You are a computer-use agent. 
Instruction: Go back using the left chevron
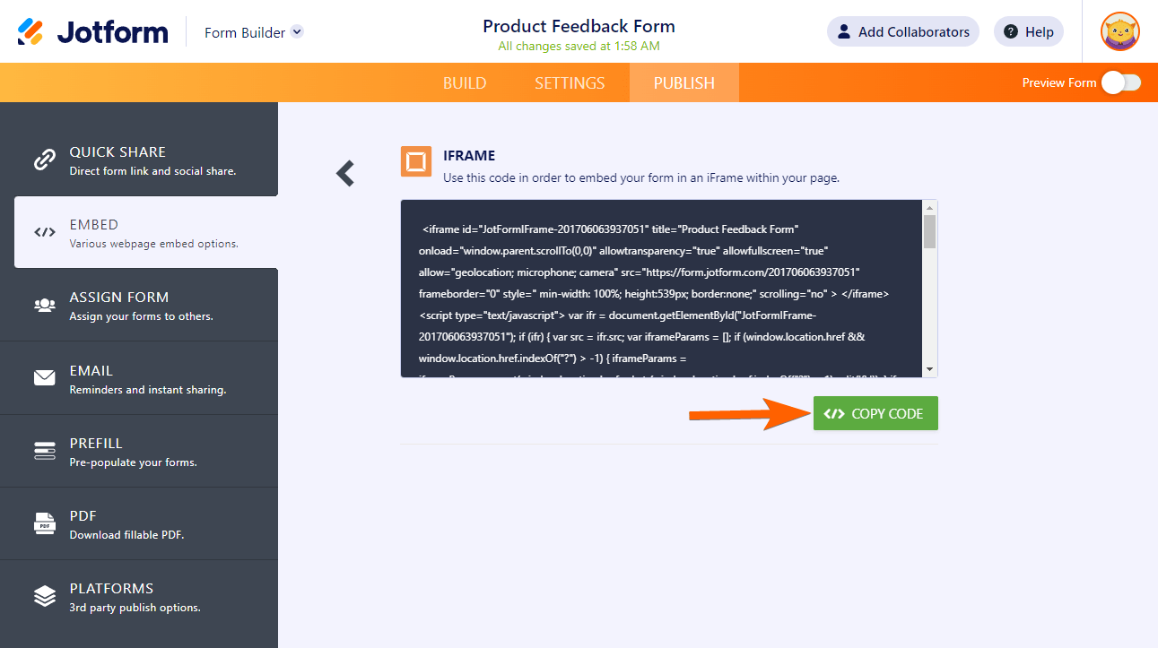pyautogui.click(x=345, y=173)
